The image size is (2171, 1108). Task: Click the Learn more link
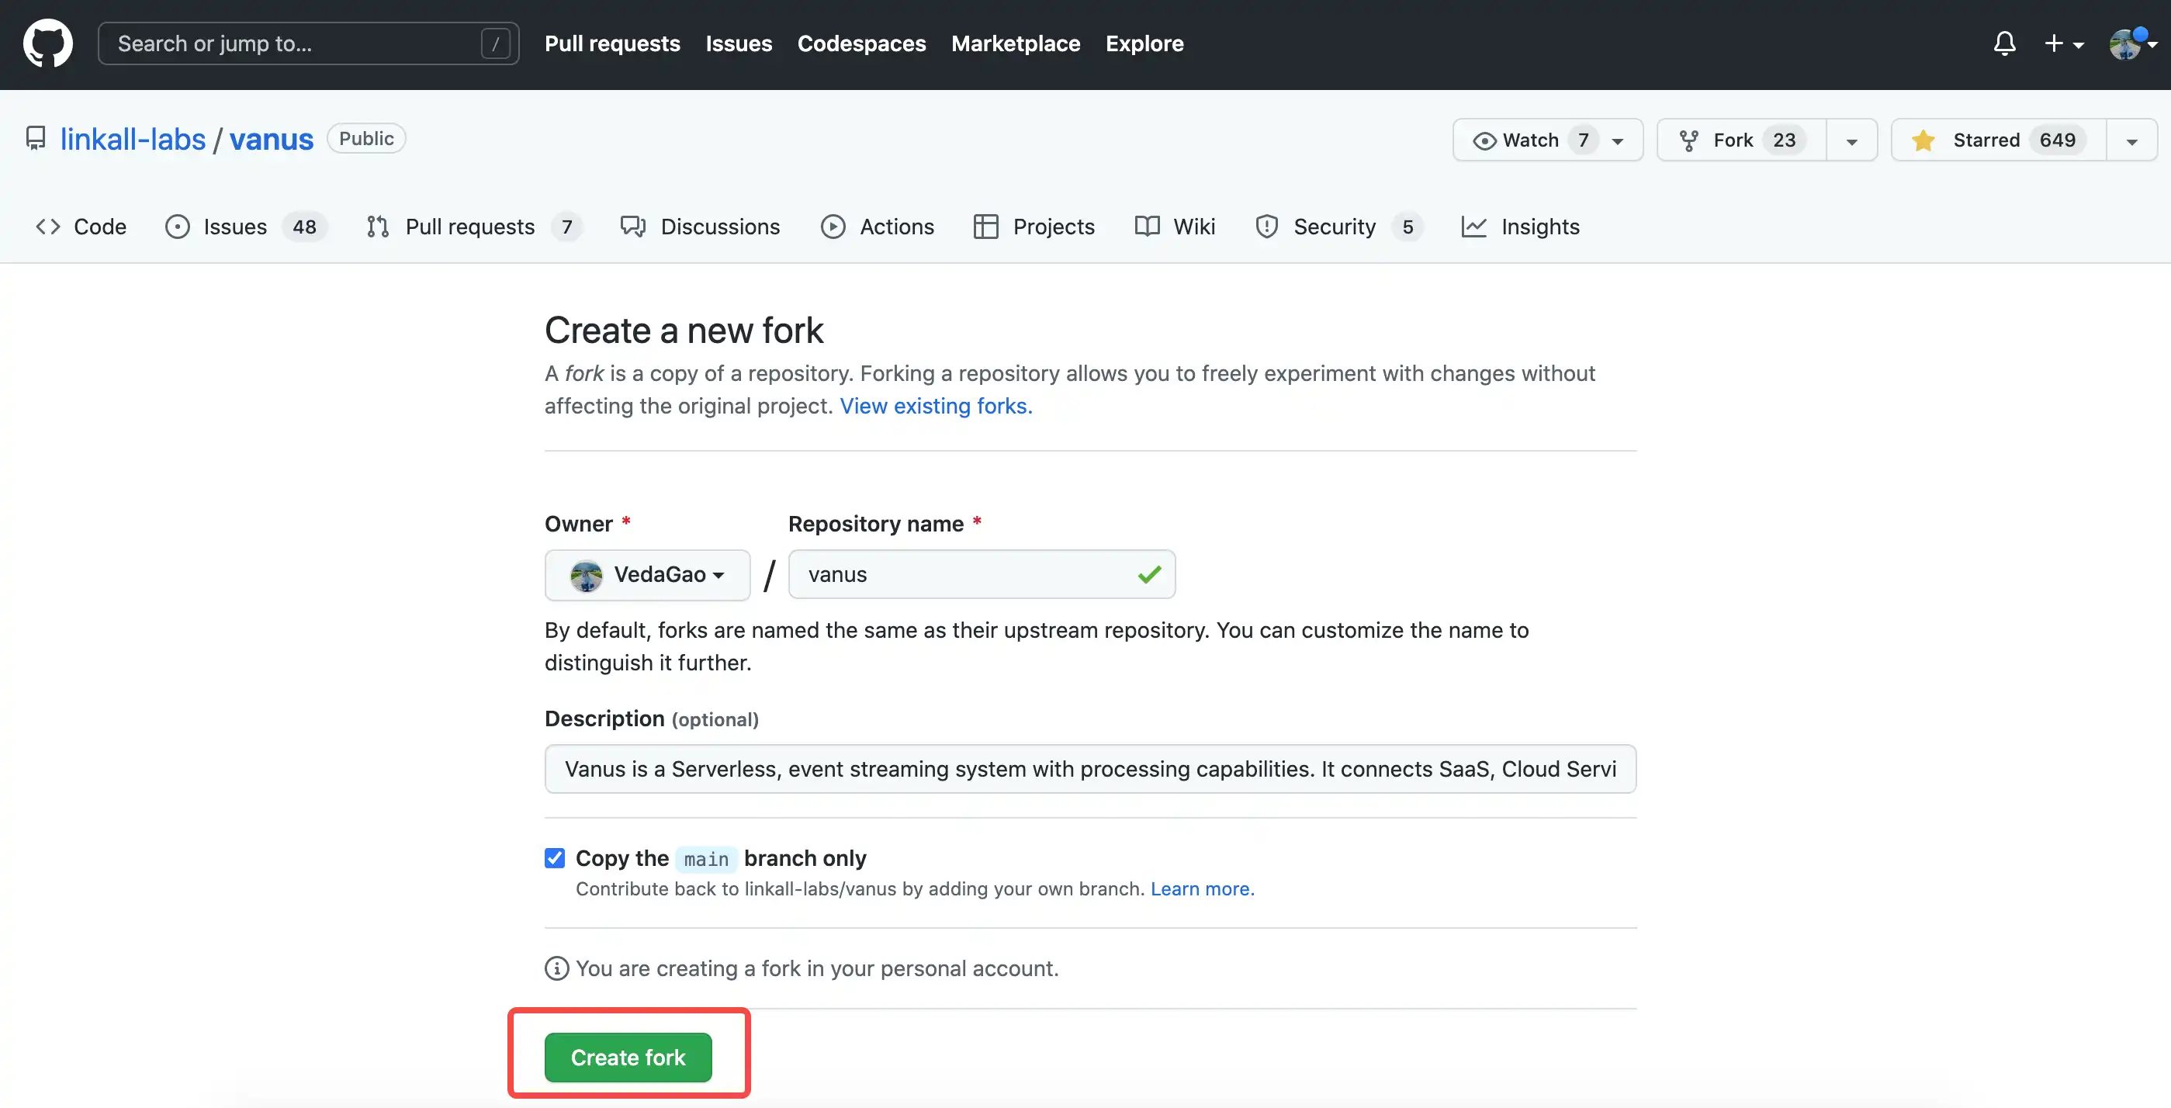pos(1202,889)
